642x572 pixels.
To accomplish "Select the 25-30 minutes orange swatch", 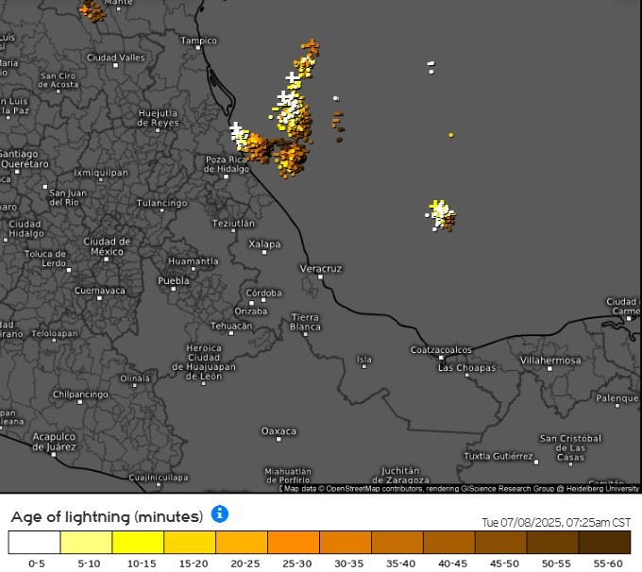I will [x=294, y=543].
